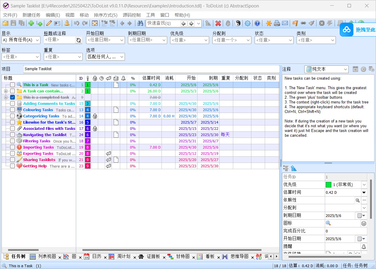Click the refresh button beside 标题或注释 filter
The height and width of the screenshot is (269, 376).
click(79, 40)
